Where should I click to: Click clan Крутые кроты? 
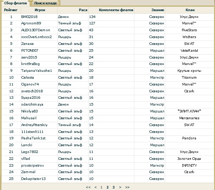pos(189,71)
